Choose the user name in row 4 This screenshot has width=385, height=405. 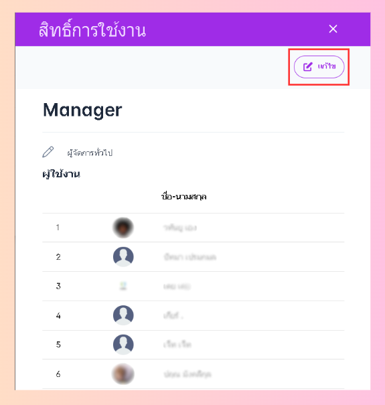coord(173,315)
